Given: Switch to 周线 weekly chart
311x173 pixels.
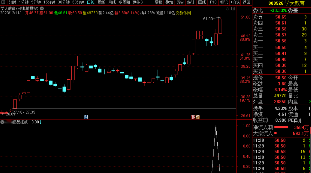Looking at the screenshot, I should 101,2.
